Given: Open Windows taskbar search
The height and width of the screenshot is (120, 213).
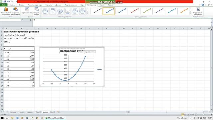Looking at the screenshot, I should pyautogui.click(x=7, y=118).
